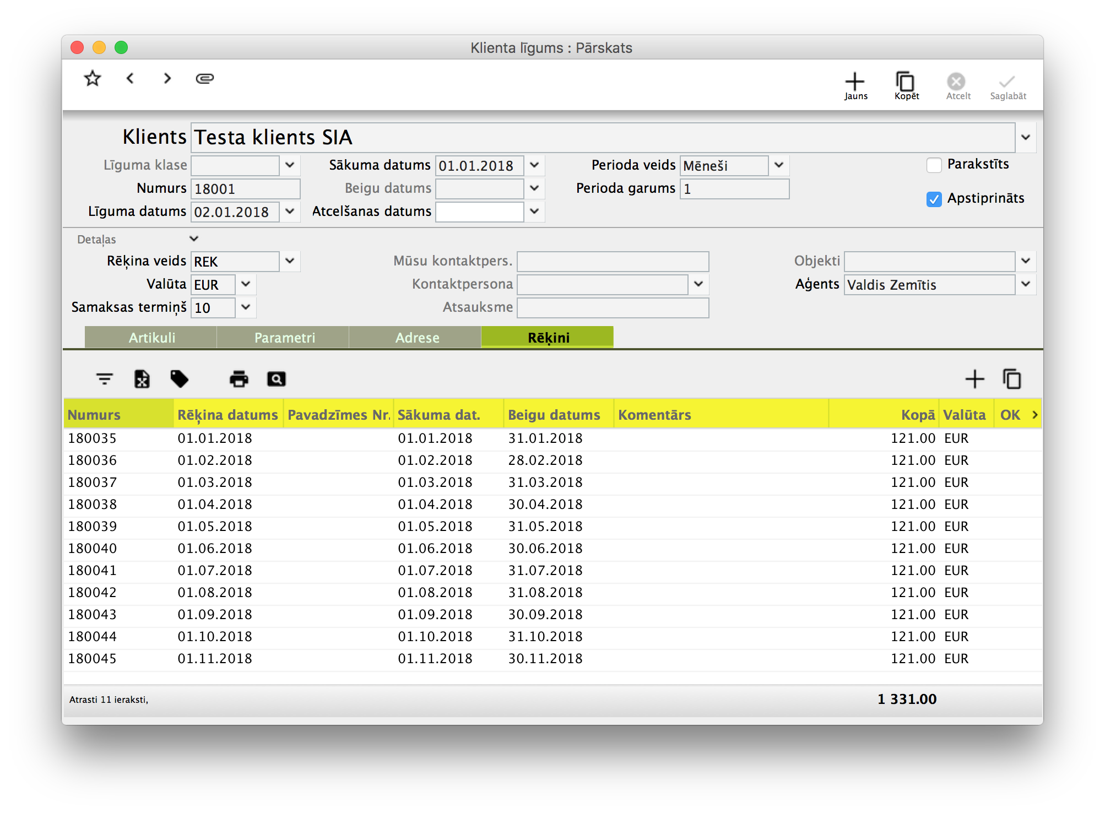Screen dimensions: 1105x813
Task: Open the Aģents dropdown list
Action: (1025, 284)
